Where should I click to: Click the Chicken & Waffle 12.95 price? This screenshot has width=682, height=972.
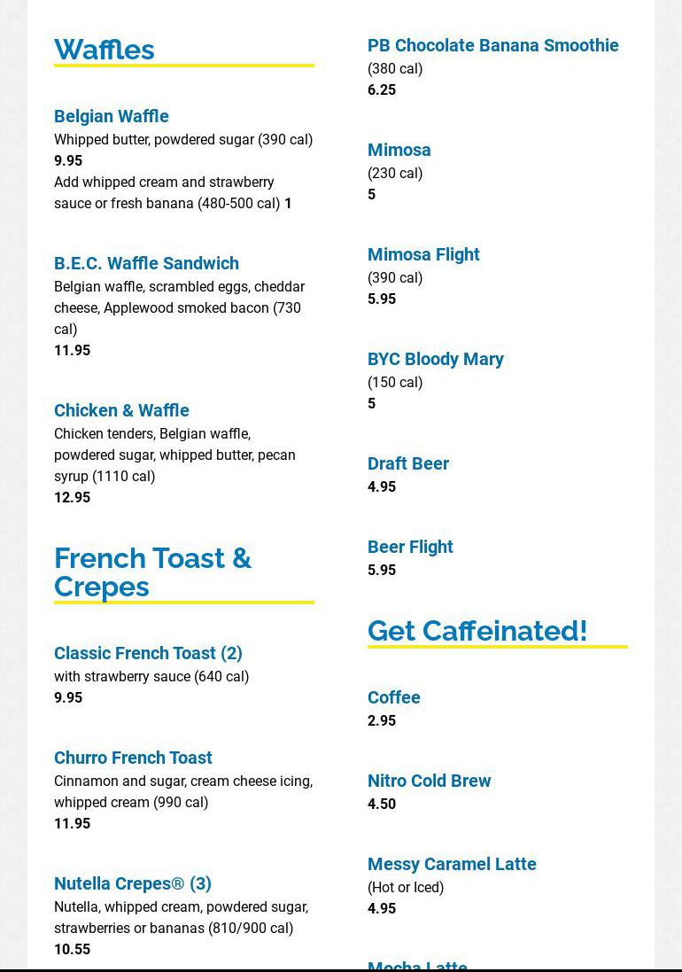pyautogui.click(x=72, y=497)
